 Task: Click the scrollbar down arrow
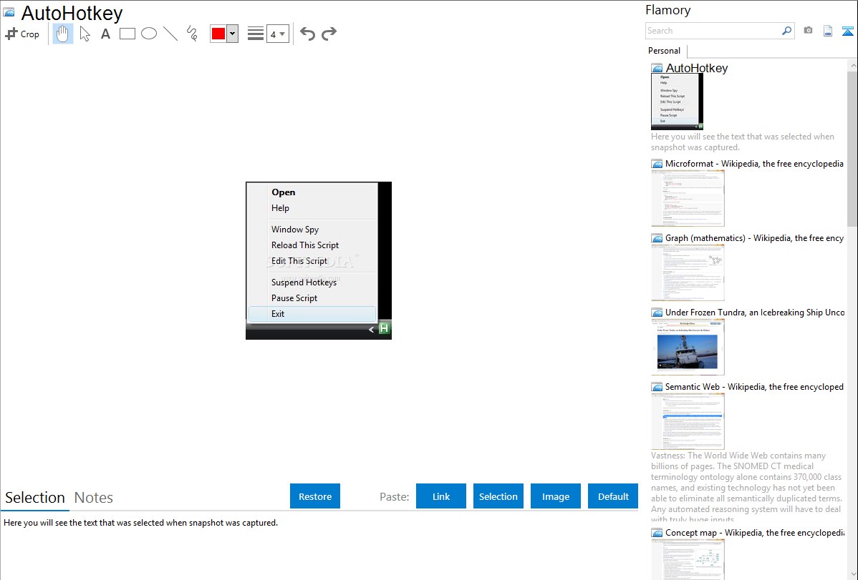tap(852, 574)
